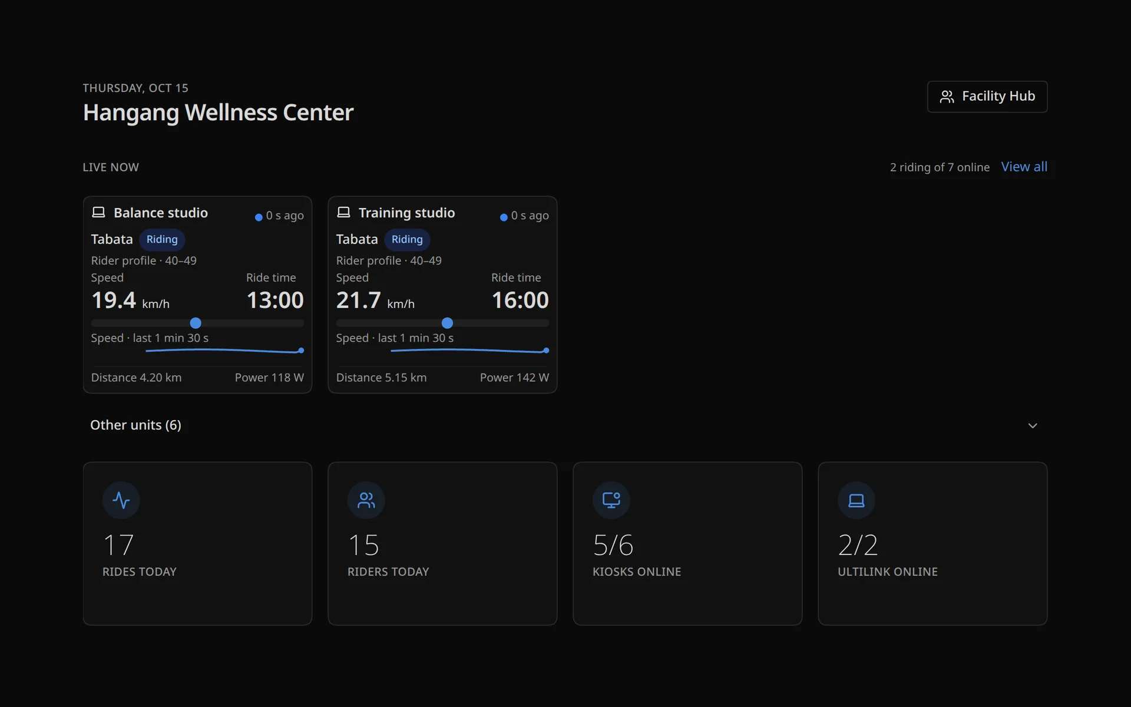
Task: Click the Training studio speed slider handle
Action: tap(447, 323)
